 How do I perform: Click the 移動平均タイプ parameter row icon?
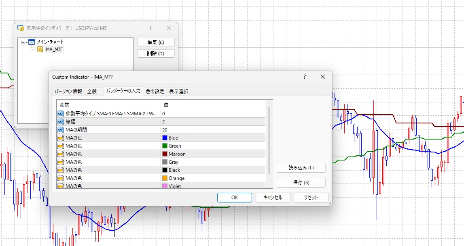tap(60, 114)
